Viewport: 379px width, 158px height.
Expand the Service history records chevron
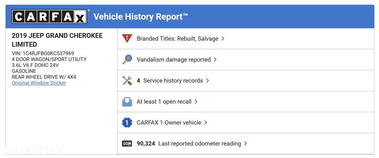point(208,81)
